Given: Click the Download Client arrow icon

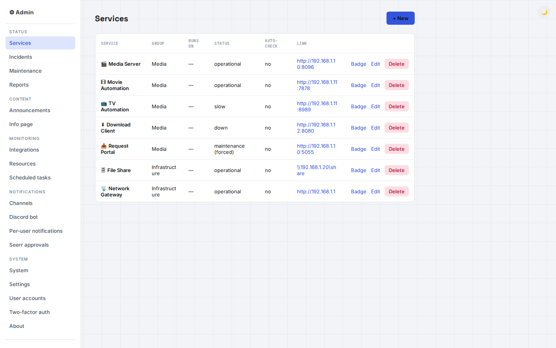Looking at the screenshot, I should (103, 125).
